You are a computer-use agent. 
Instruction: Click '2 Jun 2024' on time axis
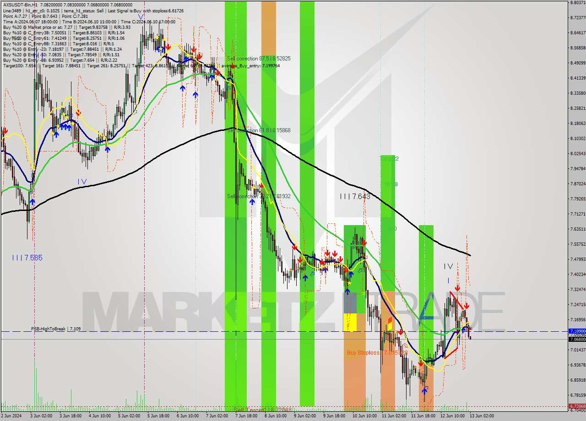[x=11, y=416]
